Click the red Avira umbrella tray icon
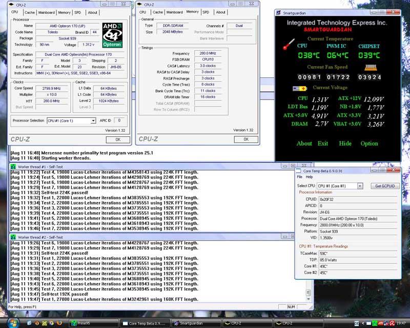Screen dimensions: 410x328 point(392,323)
